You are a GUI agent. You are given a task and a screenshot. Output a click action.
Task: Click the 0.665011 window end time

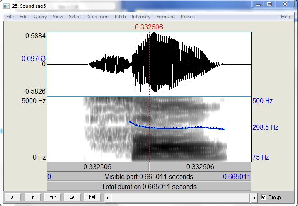(x=236, y=177)
